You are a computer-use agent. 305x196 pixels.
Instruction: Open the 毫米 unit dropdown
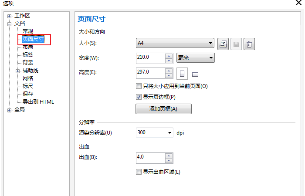pos(211,57)
